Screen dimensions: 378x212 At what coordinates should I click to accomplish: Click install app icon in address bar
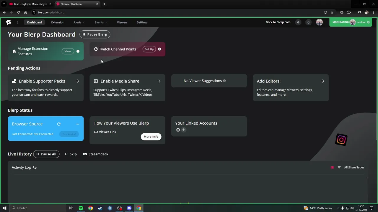pos(325,12)
